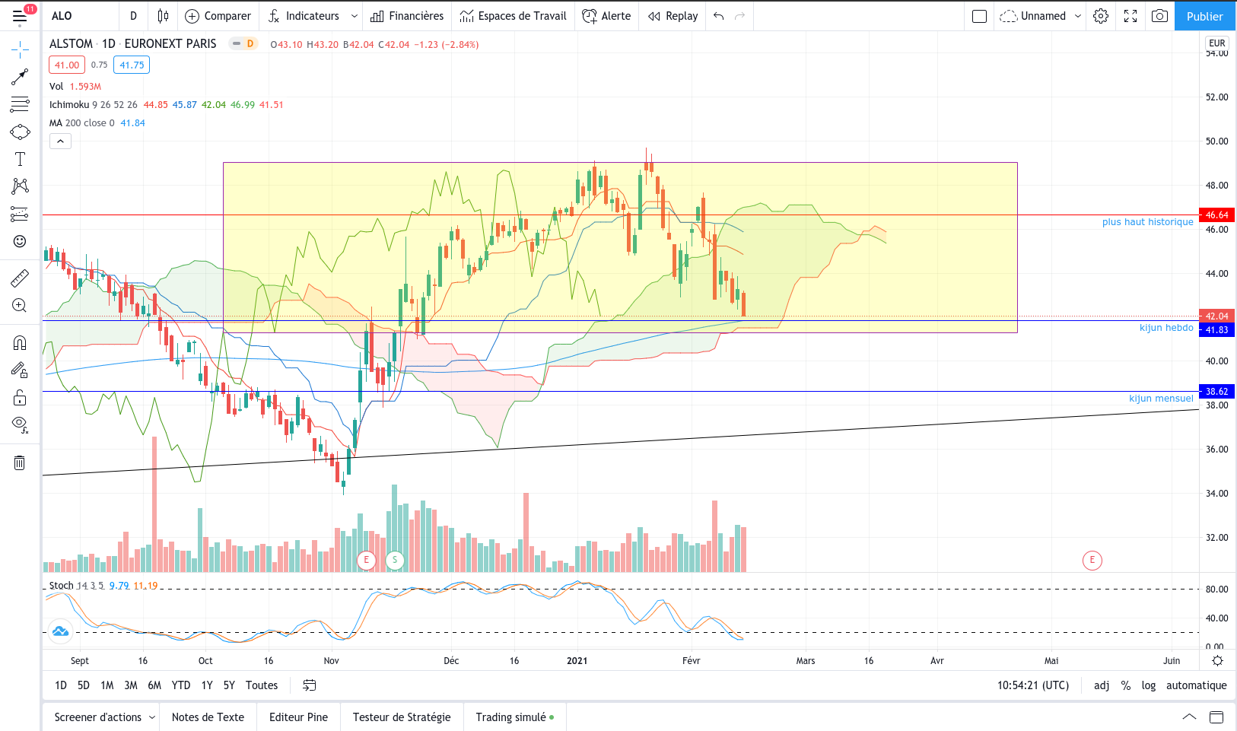This screenshot has width=1237, height=731.
Task: Collapse the indicator legend chevron
Action: pyautogui.click(x=60, y=141)
